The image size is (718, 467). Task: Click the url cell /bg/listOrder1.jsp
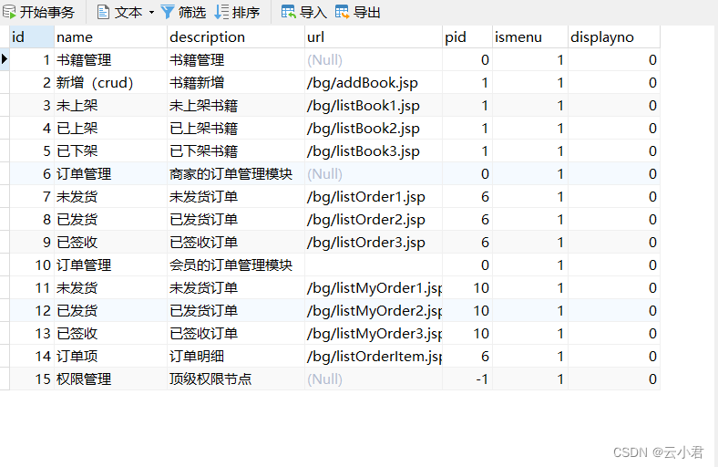coord(374,197)
